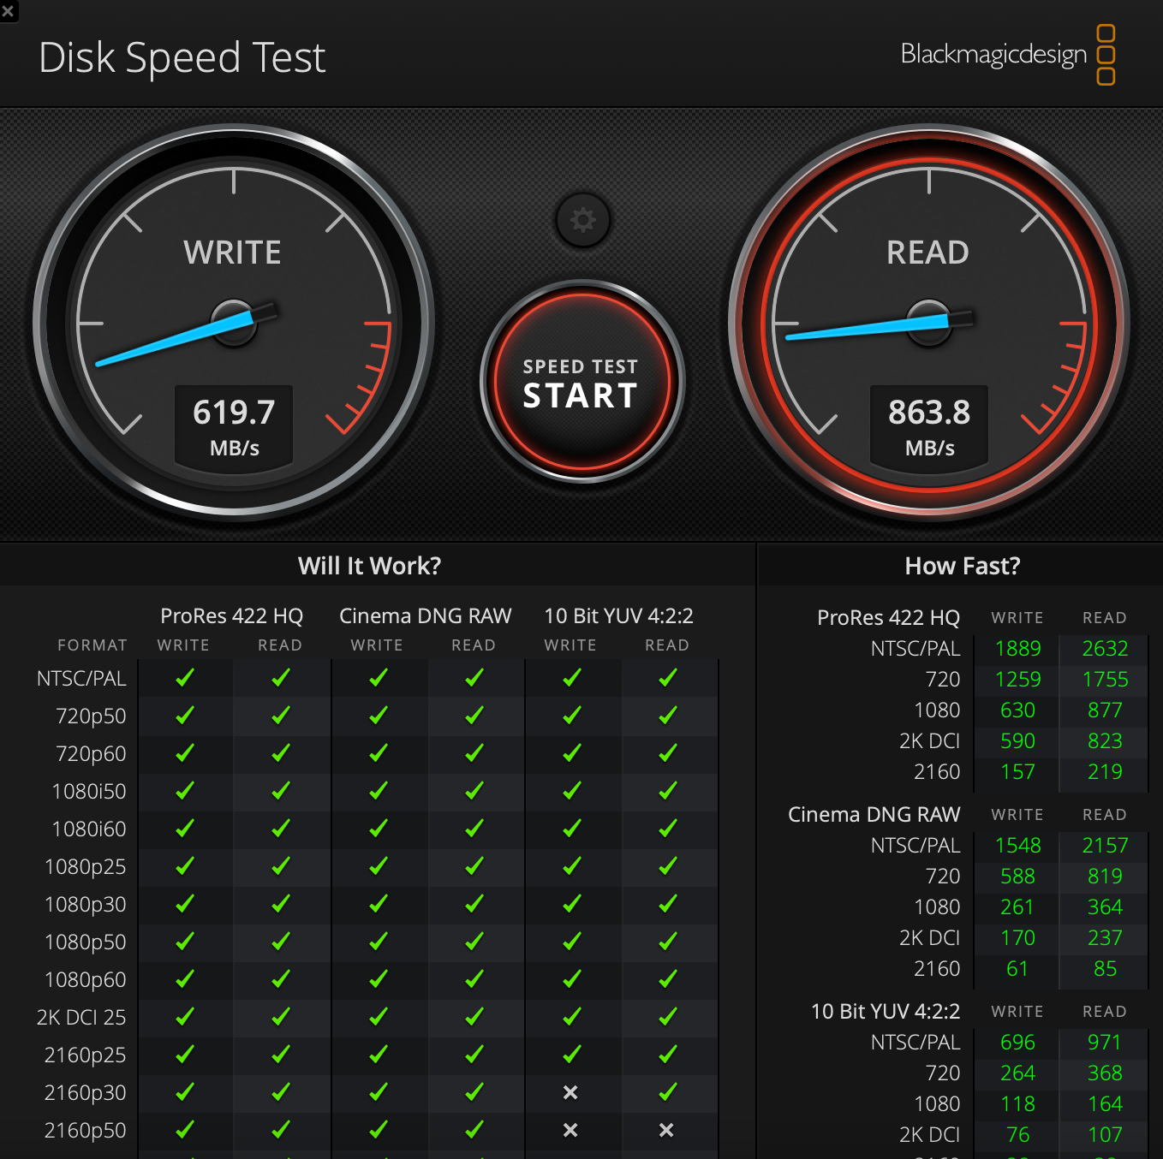This screenshot has height=1159, width=1163.
Task: Click the red scale arc on the READ dial
Action: point(1069,377)
